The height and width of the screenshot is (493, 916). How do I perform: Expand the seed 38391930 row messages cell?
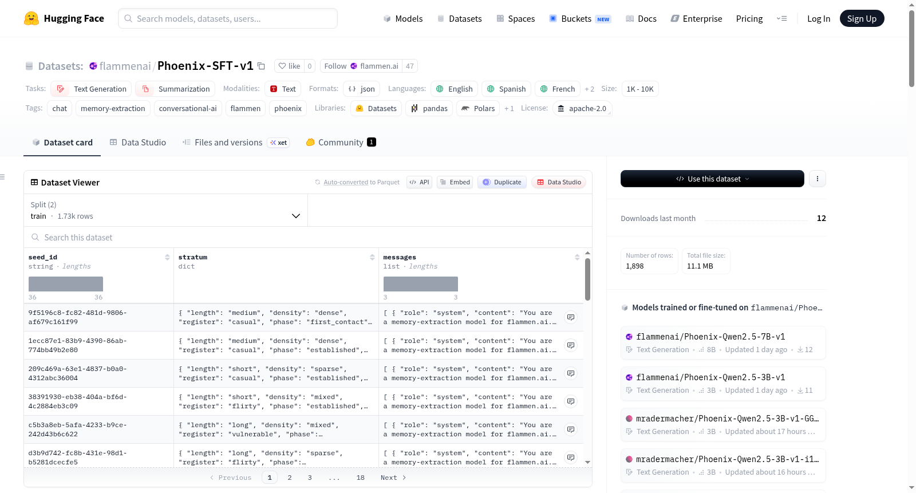pos(571,401)
